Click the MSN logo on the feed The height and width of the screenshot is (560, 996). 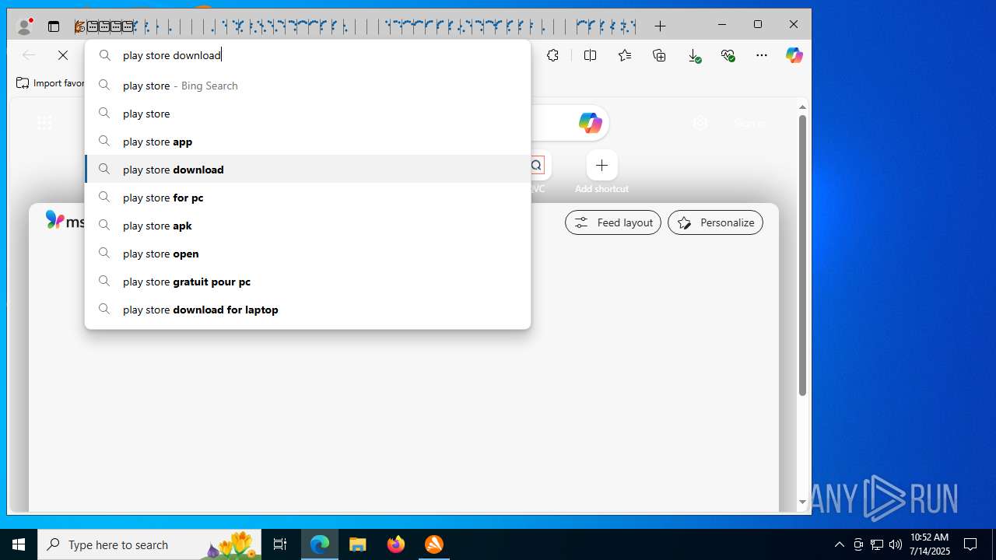click(x=65, y=221)
